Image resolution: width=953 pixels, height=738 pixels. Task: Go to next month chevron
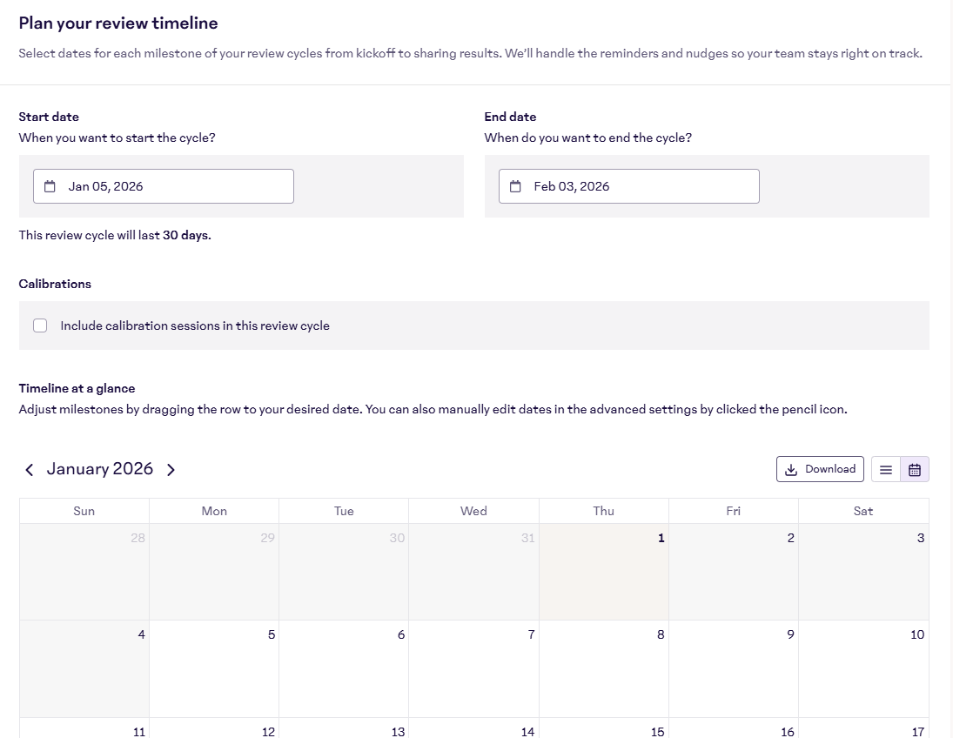tap(171, 469)
